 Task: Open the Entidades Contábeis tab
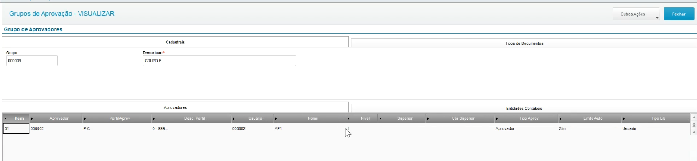524,109
